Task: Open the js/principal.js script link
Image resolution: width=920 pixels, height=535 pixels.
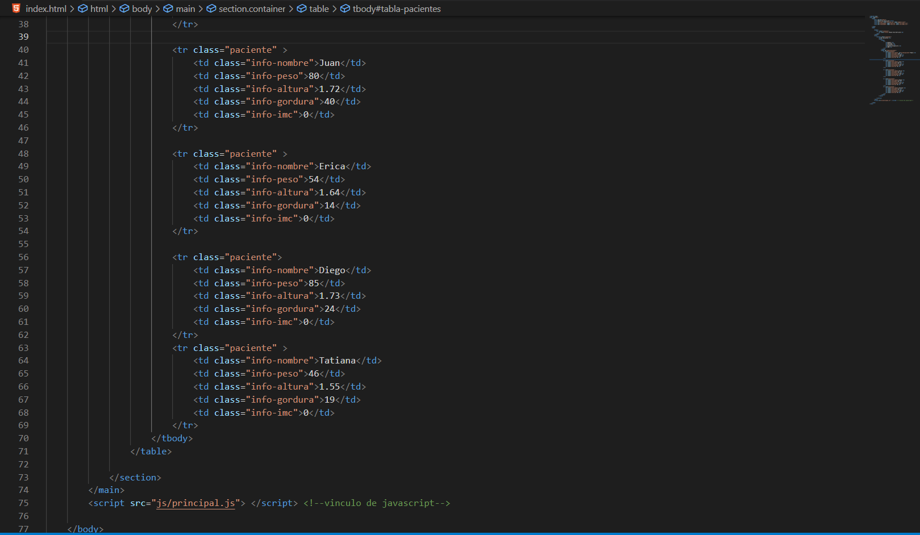Action: tap(195, 503)
